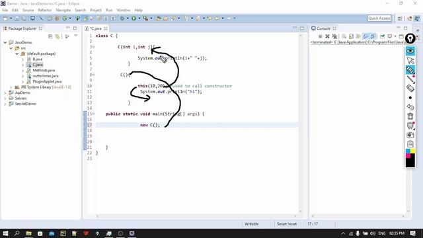Click the Debug bug icon in the toolbar
The height and width of the screenshot is (238, 423).
(x=122, y=19)
